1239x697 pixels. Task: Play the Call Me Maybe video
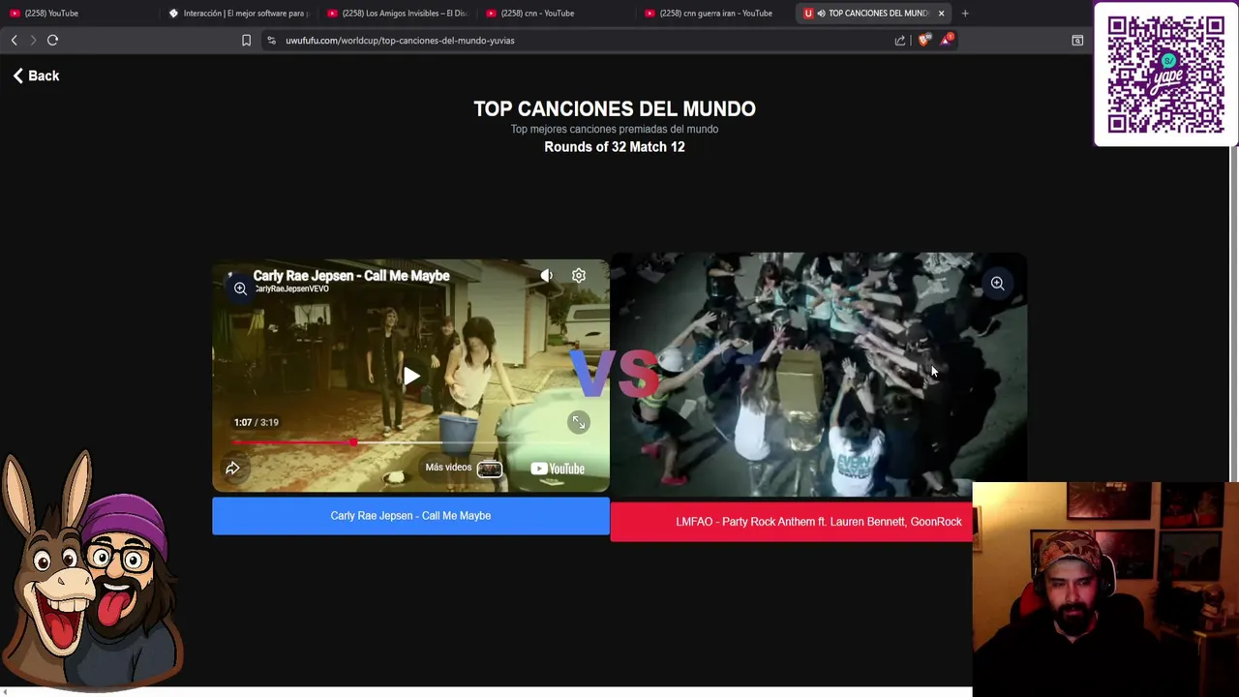pos(411,377)
